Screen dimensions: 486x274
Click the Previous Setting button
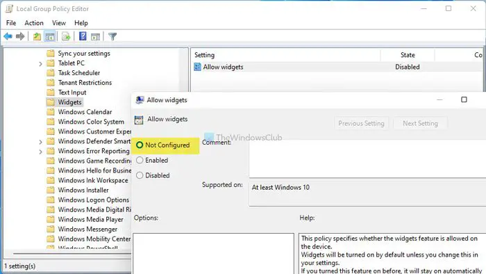point(361,124)
